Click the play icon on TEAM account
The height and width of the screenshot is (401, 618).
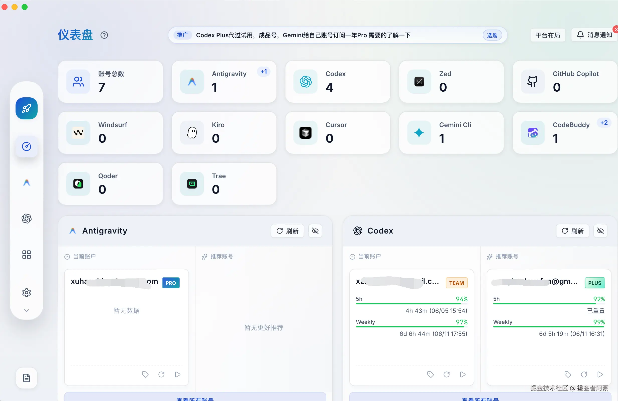(x=463, y=374)
